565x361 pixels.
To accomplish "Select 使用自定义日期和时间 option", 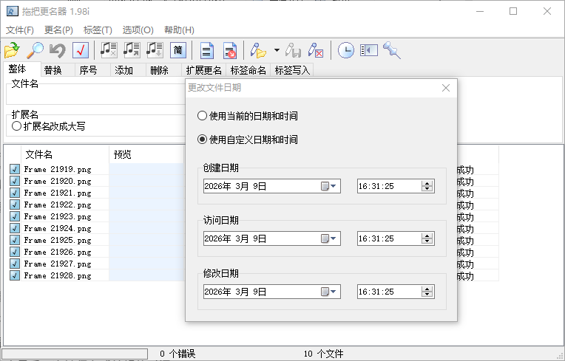I will pyautogui.click(x=248, y=140).
